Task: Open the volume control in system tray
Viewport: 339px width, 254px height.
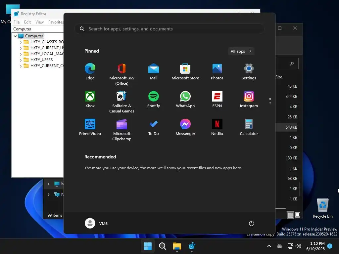Action: point(298,246)
